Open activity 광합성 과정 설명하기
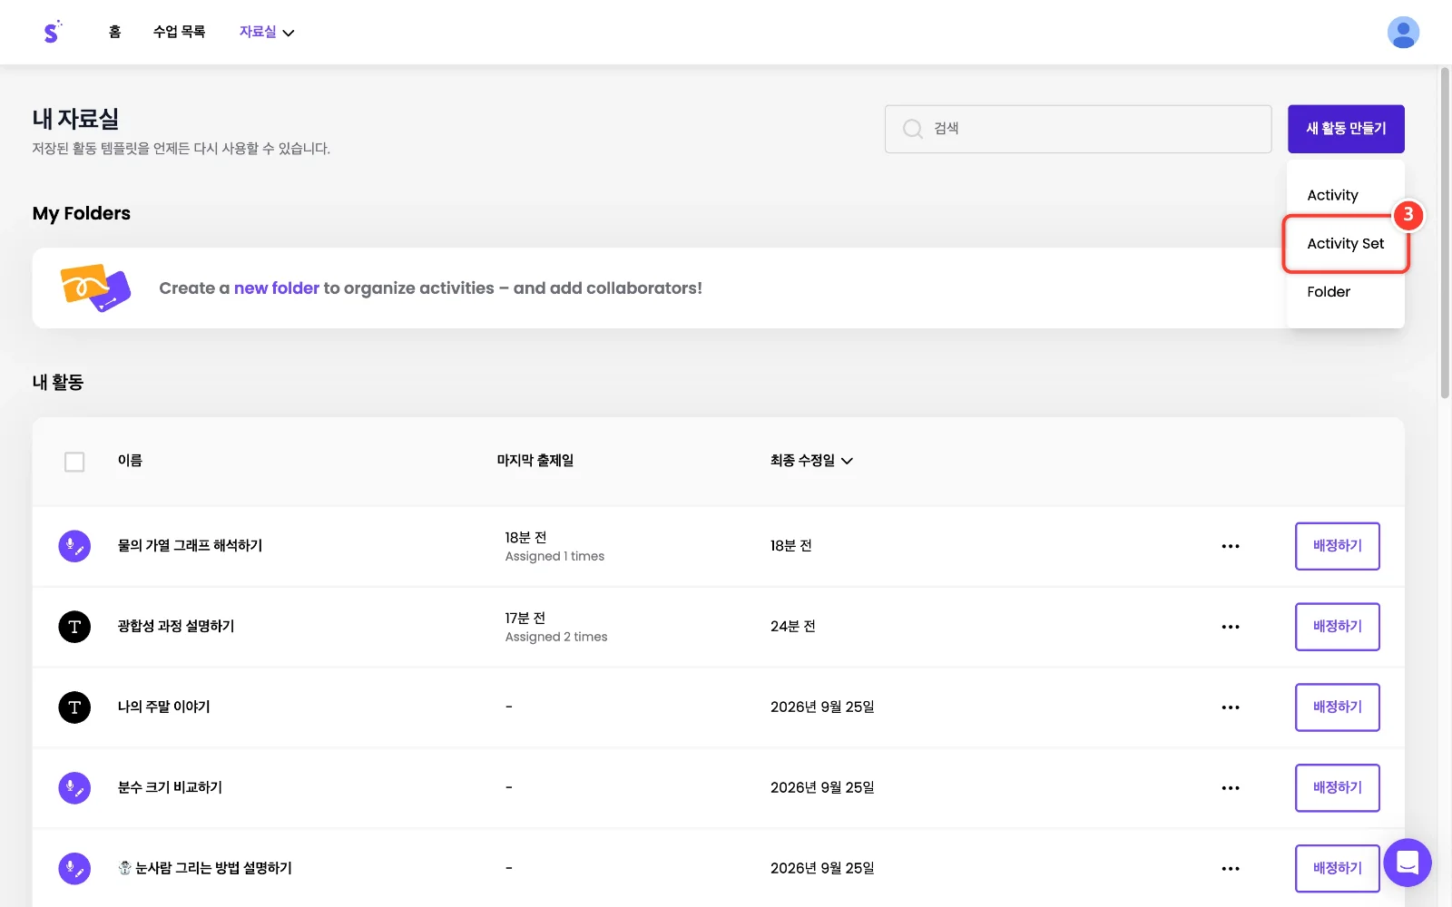The image size is (1452, 907). pyautogui.click(x=176, y=627)
